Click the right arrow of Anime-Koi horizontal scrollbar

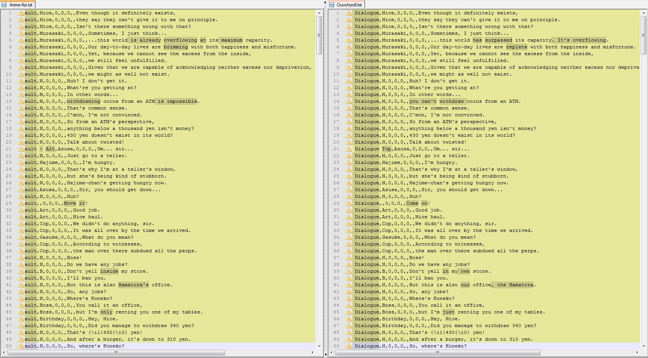click(313, 352)
